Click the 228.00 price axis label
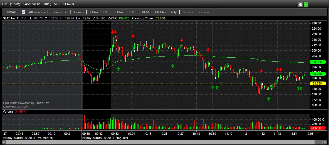This screenshot has height=145, width=329. (x=316, y=23)
